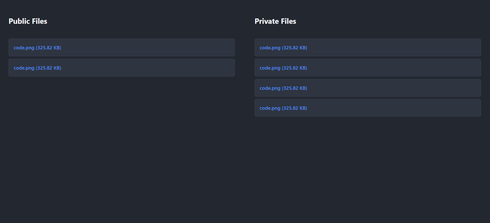Click file size text of second private file
This screenshot has width=490, height=223.
295,68
